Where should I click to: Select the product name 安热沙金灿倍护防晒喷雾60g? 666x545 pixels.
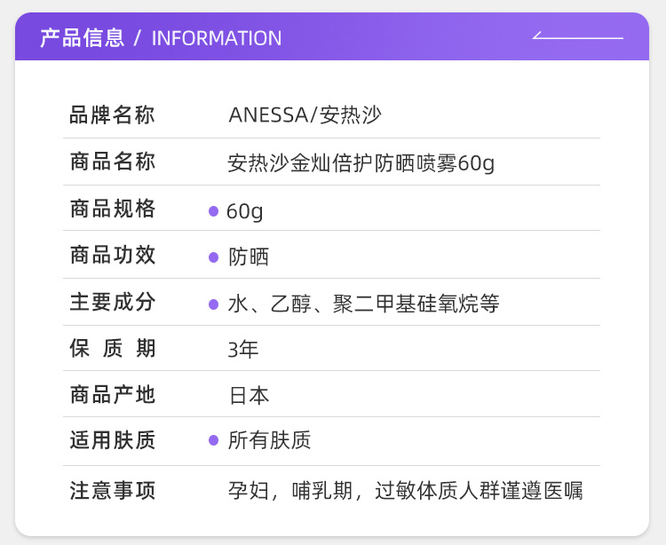[x=361, y=163]
